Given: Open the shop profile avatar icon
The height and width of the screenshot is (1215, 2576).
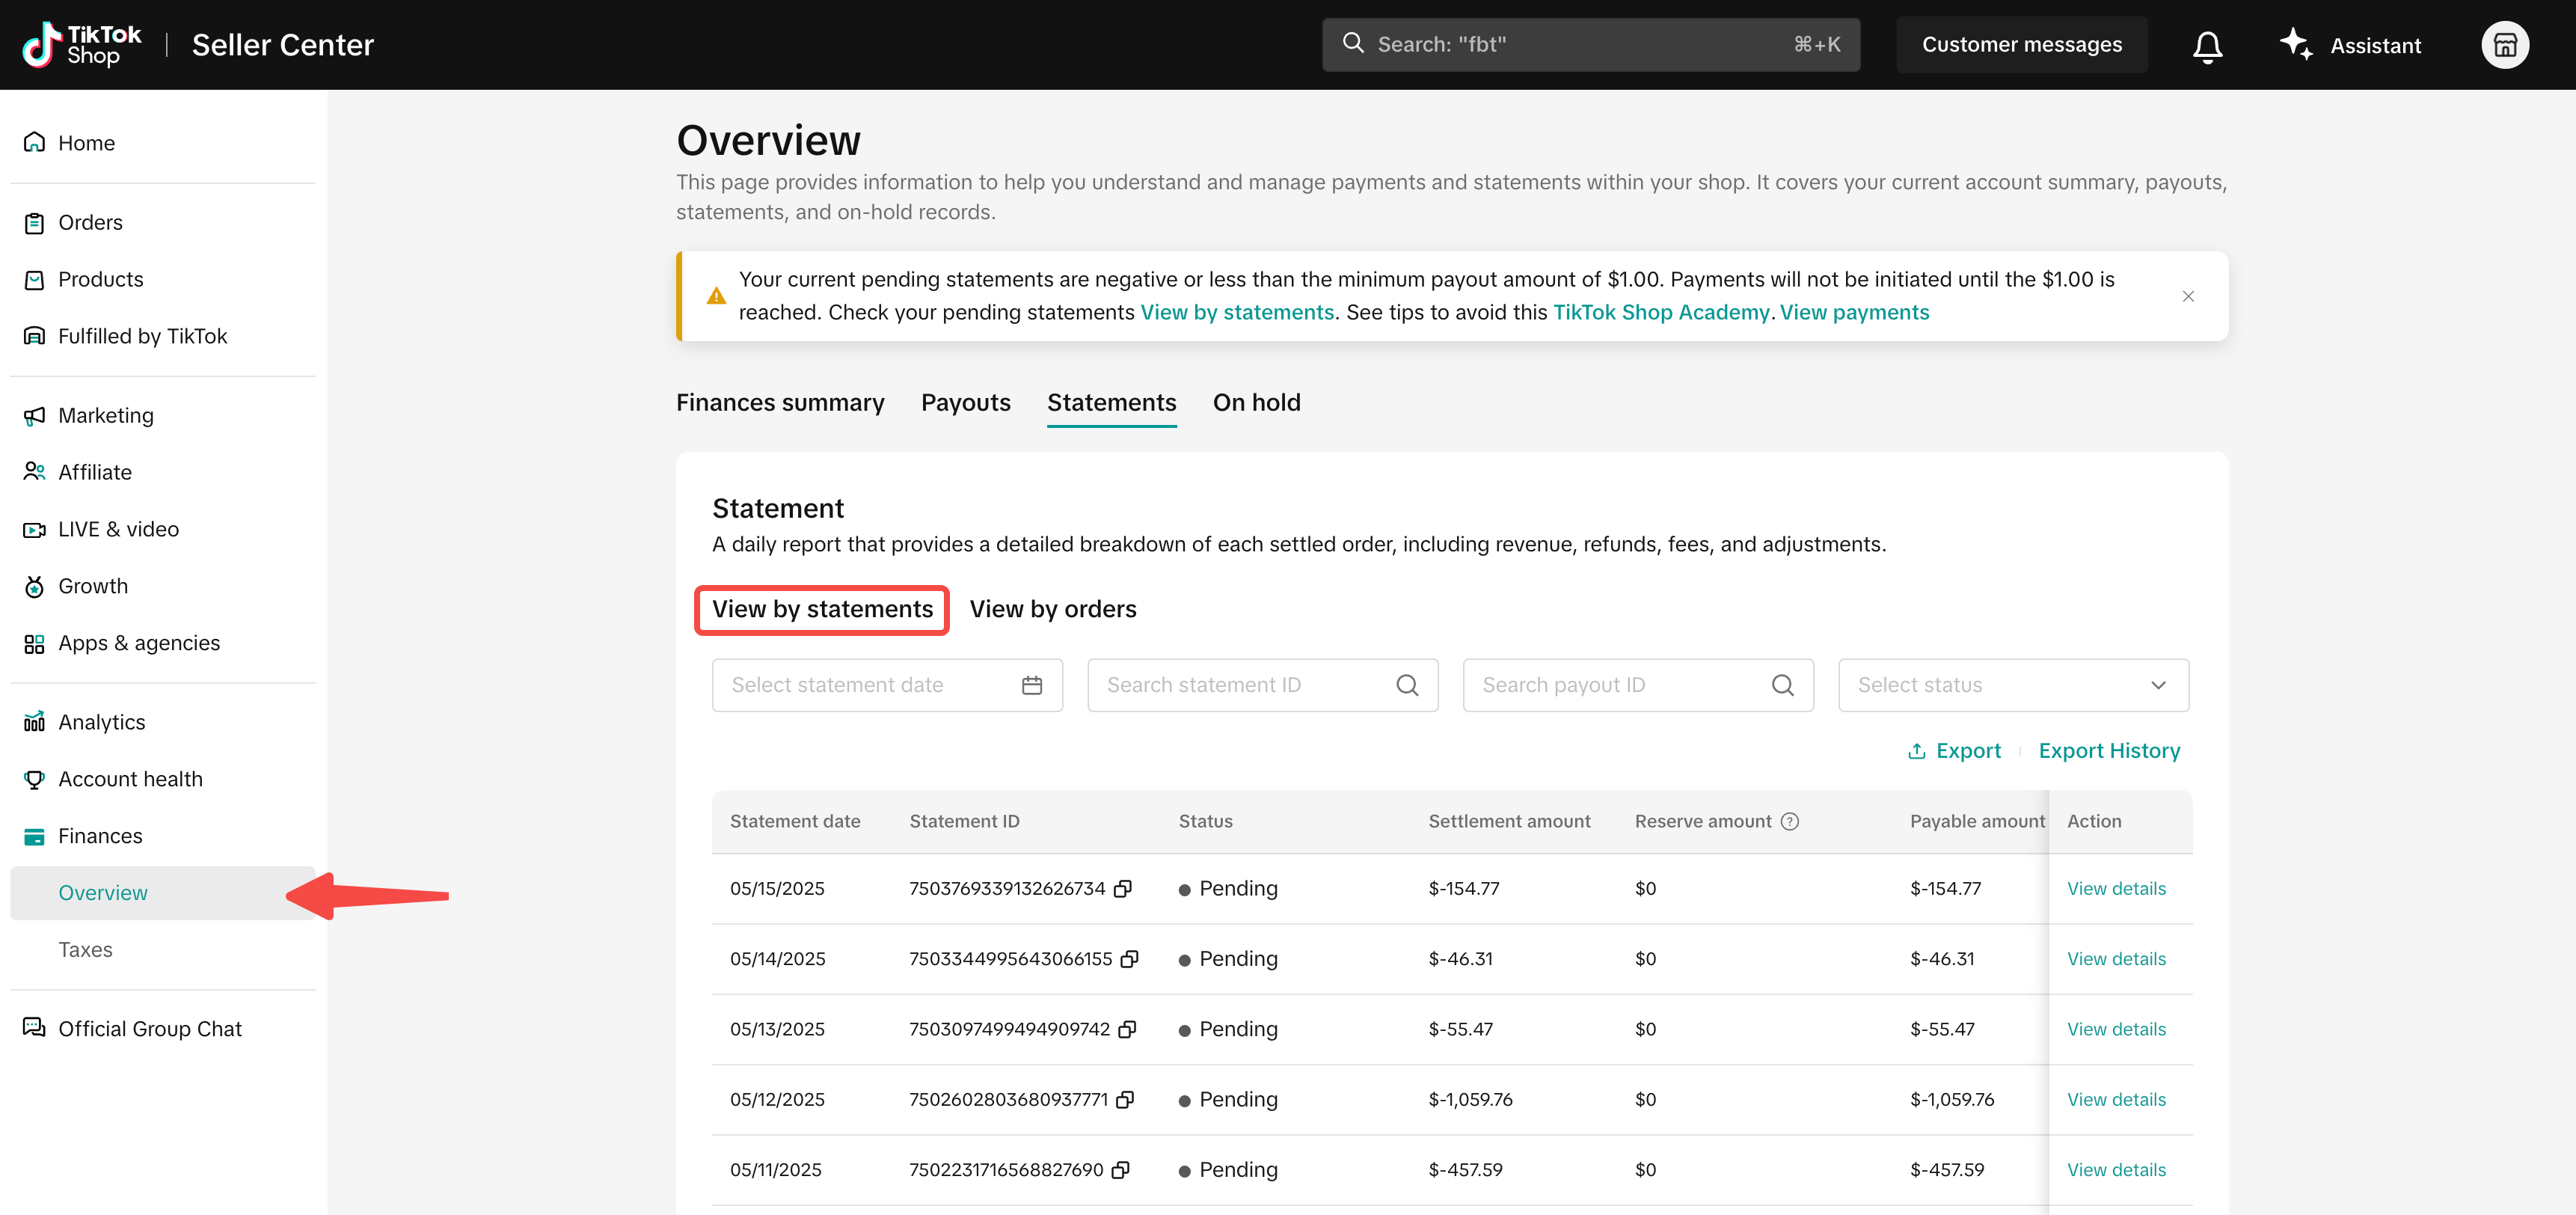Looking at the screenshot, I should tap(2504, 45).
